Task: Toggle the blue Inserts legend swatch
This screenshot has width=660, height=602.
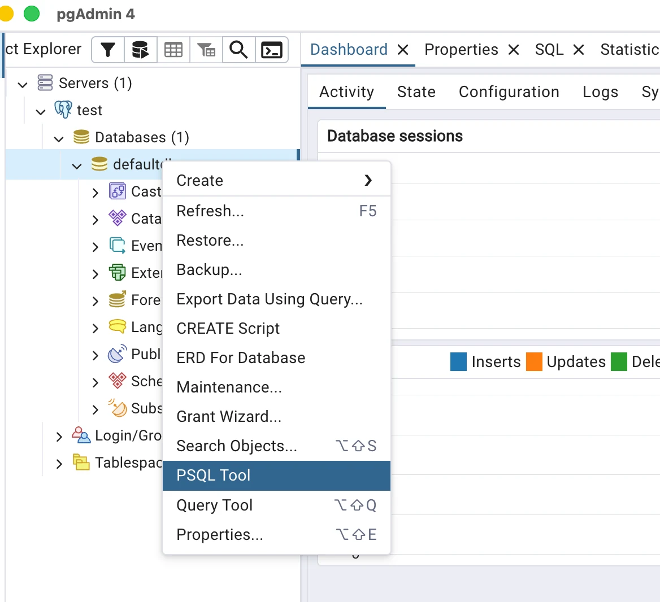Action: pos(458,362)
